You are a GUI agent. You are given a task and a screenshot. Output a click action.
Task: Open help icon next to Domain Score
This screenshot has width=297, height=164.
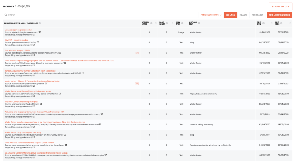(151, 23)
